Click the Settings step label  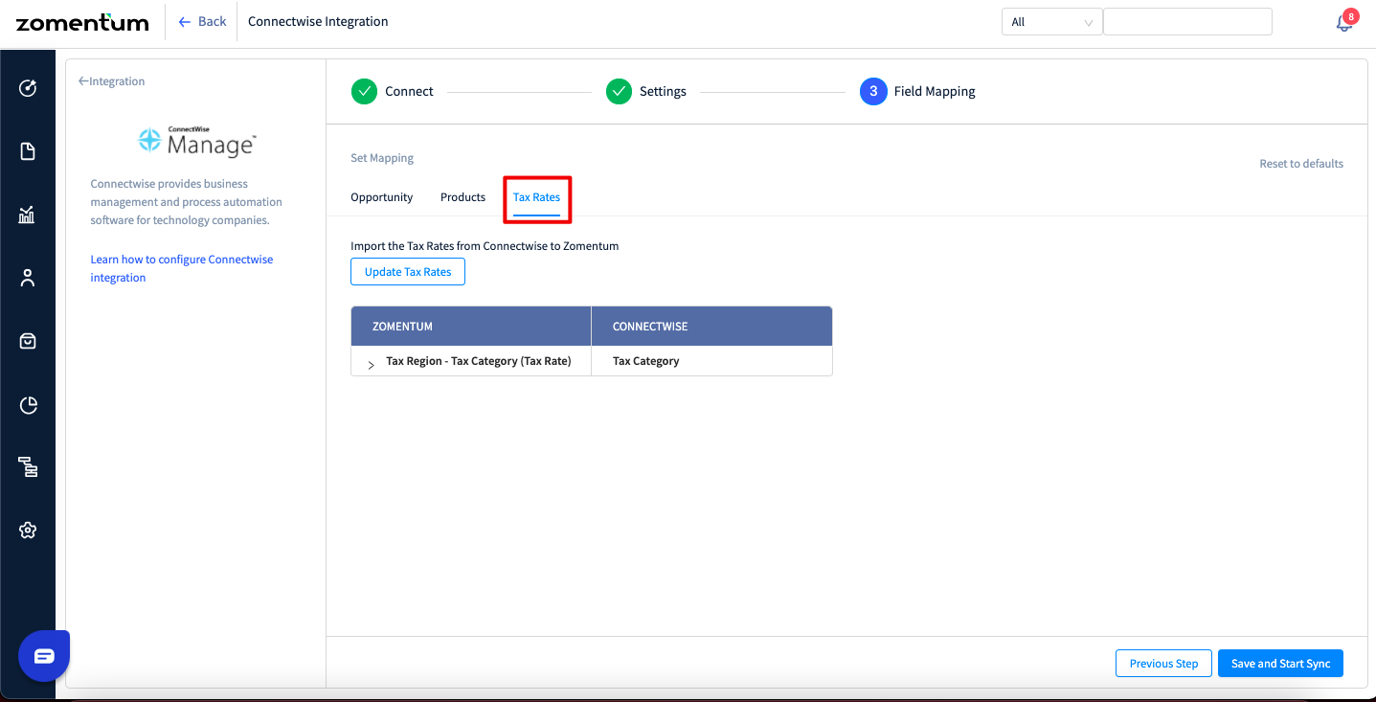coord(663,92)
